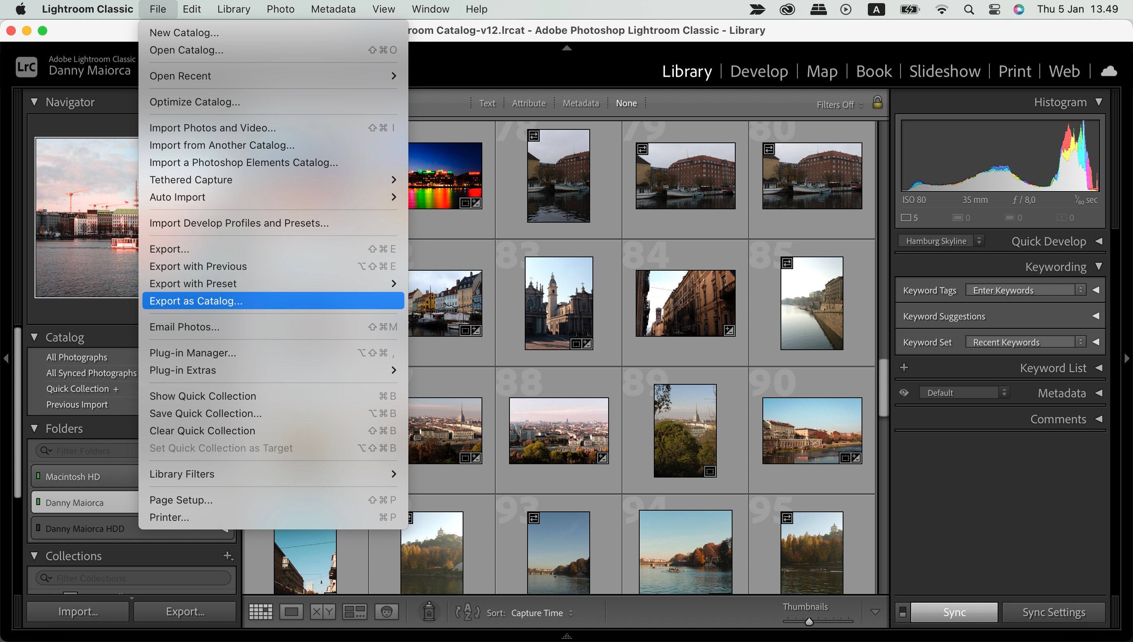The height and width of the screenshot is (642, 1133).
Task: Open the People view face icon
Action: pos(387,611)
